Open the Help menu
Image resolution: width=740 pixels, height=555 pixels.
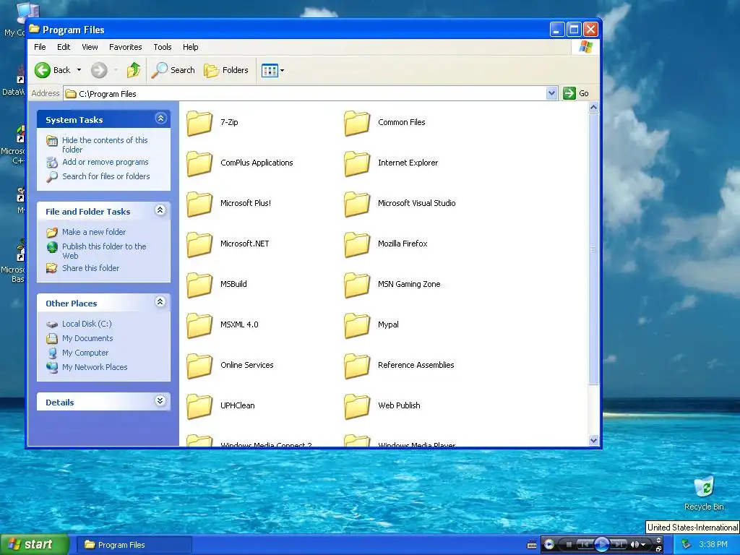(191, 47)
